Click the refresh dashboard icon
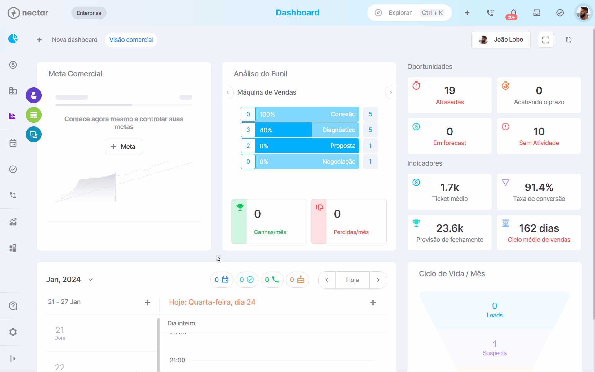 coord(569,40)
